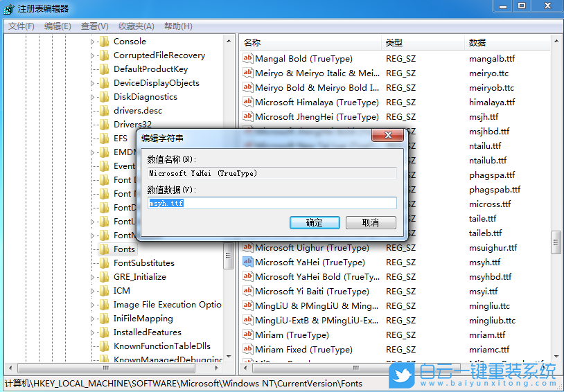The height and width of the screenshot is (392, 564).
Task: Select the phagspab.ttf data cell
Action: point(495,189)
